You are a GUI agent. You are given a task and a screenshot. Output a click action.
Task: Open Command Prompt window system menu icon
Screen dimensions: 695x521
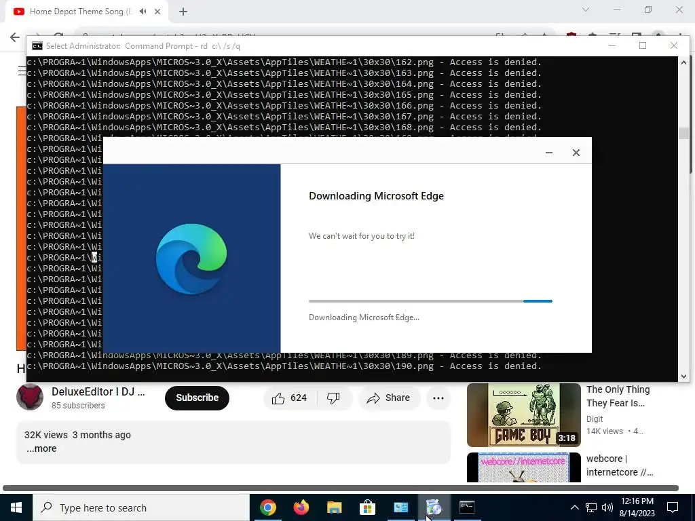[x=37, y=46]
